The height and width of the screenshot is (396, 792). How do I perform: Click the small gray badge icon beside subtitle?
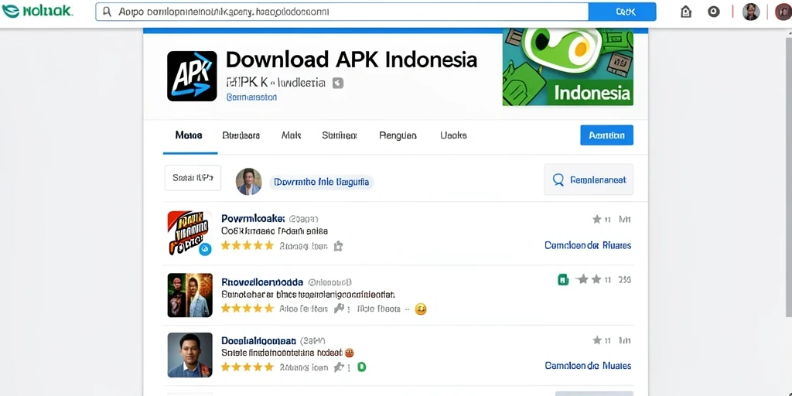(x=338, y=83)
